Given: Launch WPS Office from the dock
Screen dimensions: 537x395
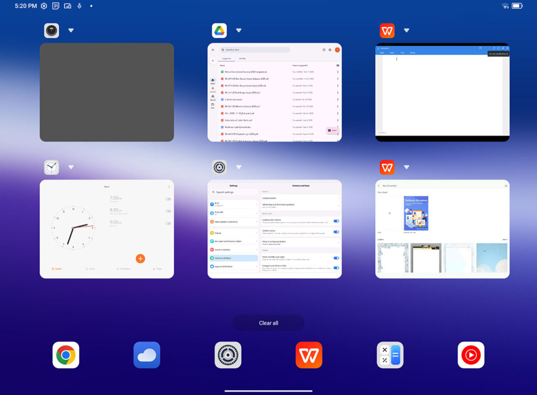Looking at the screenshot, I should click(308, 355).
